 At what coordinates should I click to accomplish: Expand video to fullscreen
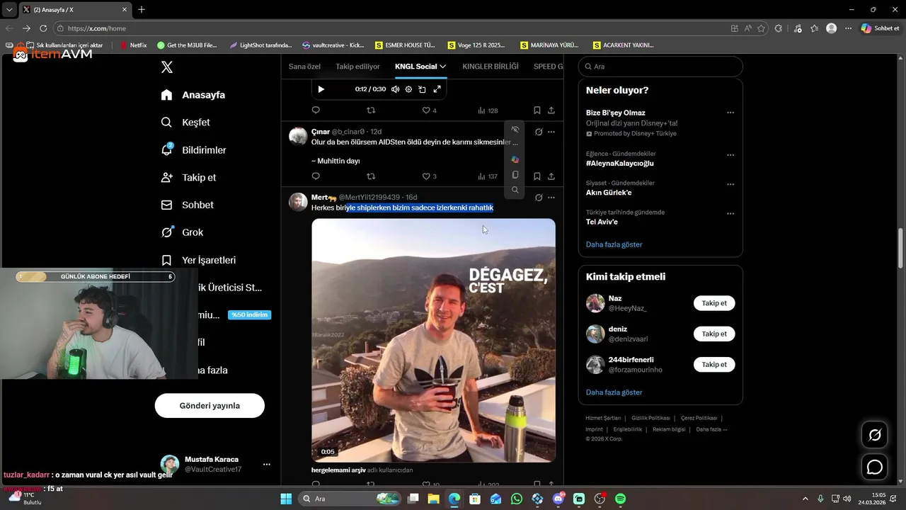point(437,89)
